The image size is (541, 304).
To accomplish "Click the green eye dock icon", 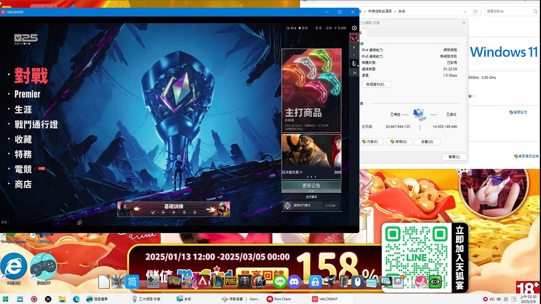I will pos(435,282).
